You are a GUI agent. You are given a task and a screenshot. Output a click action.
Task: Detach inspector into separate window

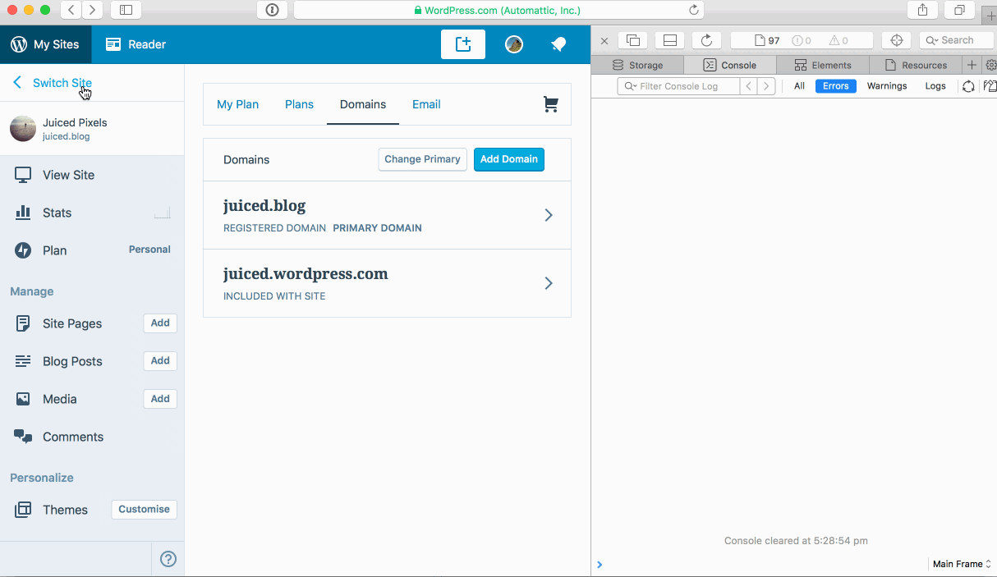click(x=633, y=40)
